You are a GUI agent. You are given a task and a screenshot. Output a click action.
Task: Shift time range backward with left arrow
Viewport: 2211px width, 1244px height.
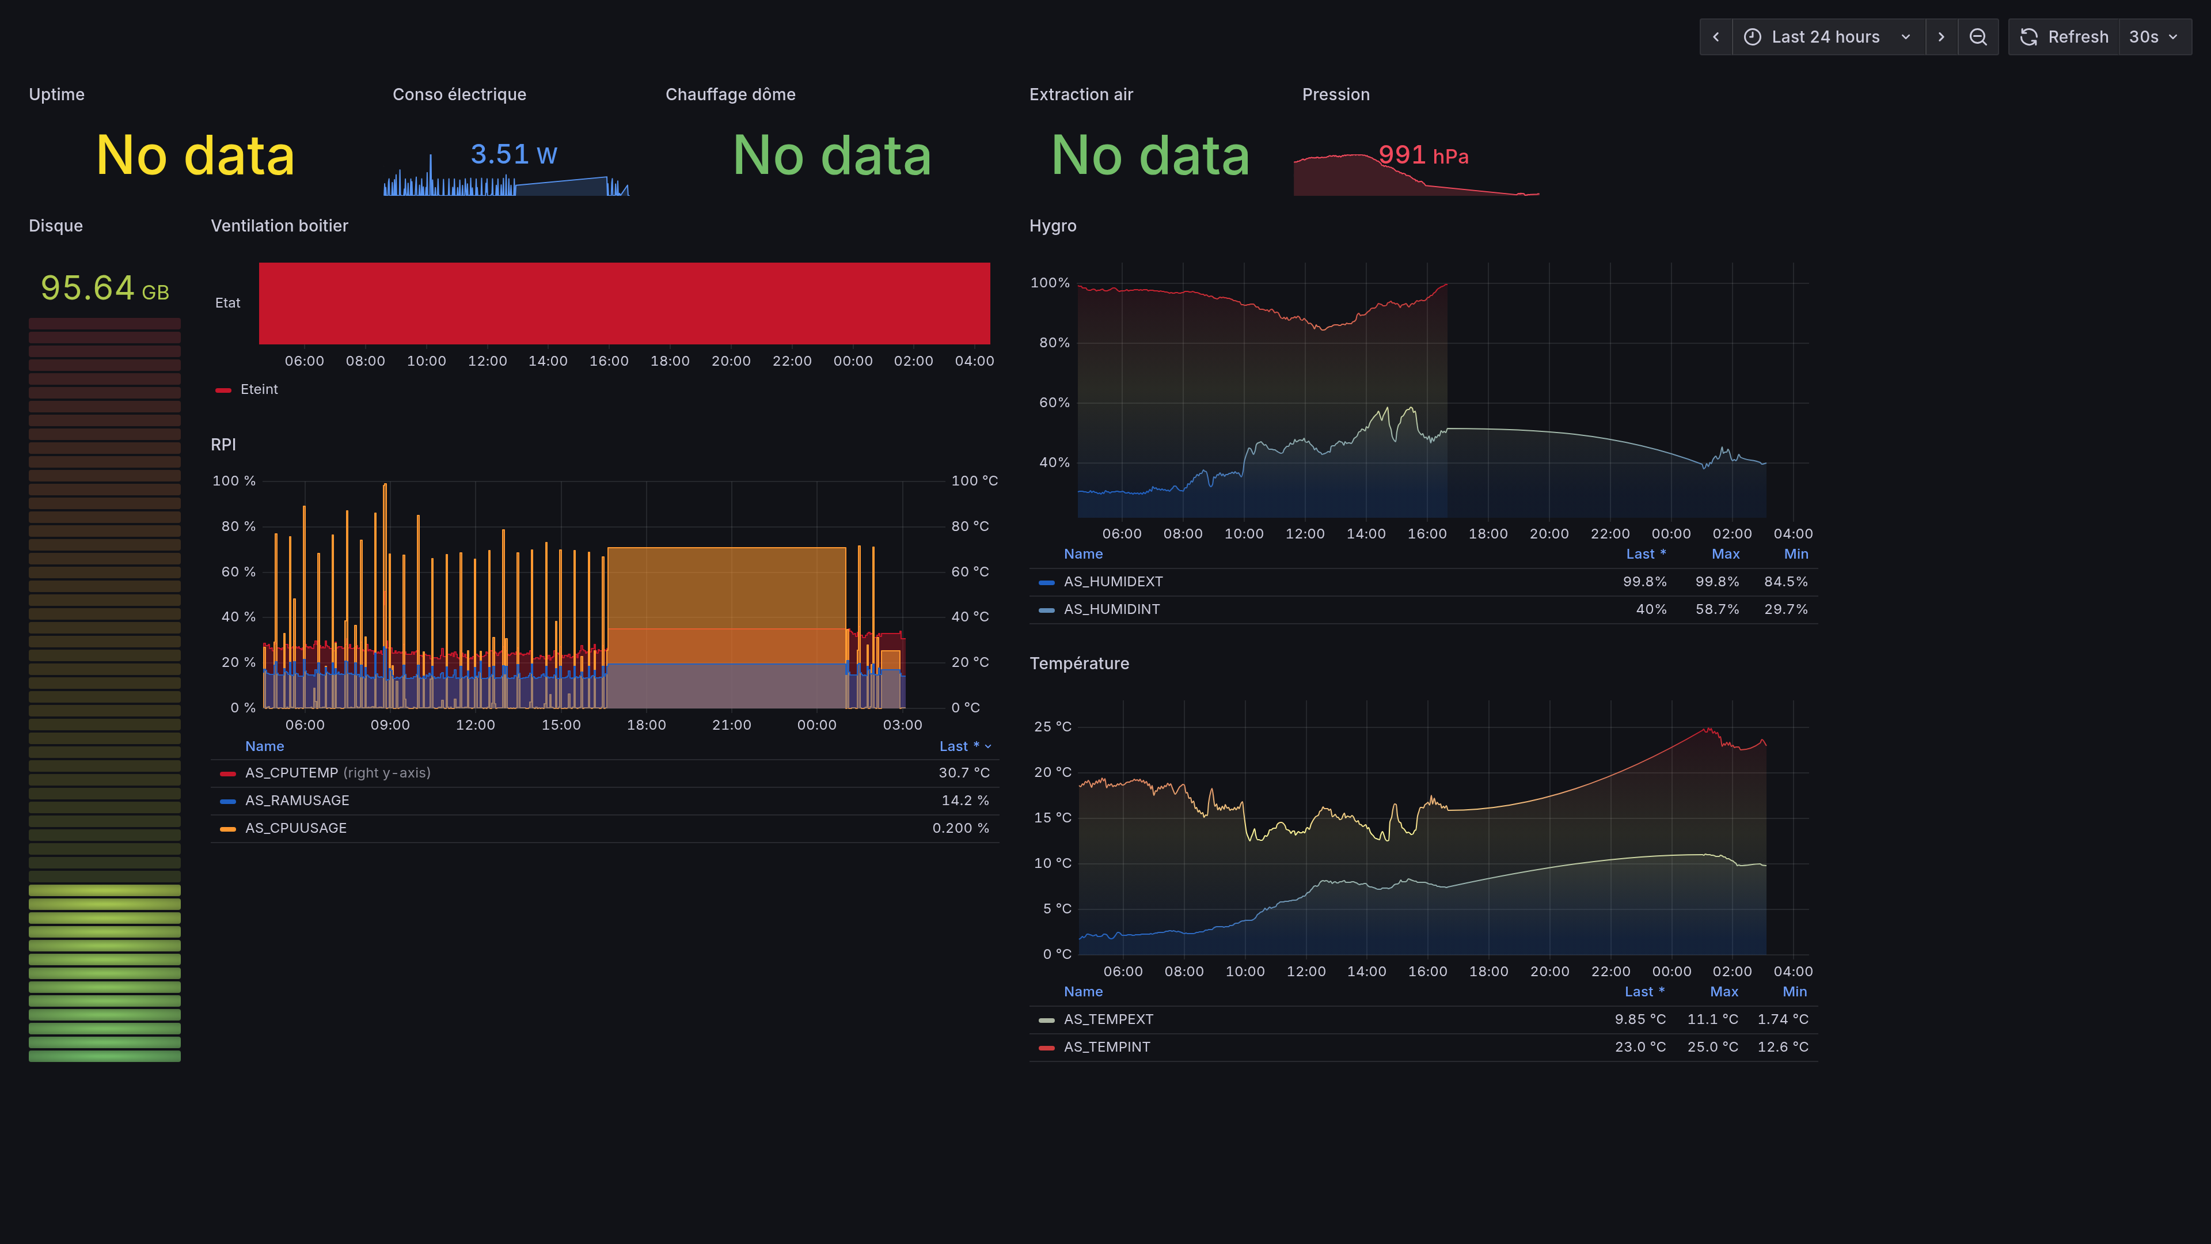click(x=1716, y=37)
